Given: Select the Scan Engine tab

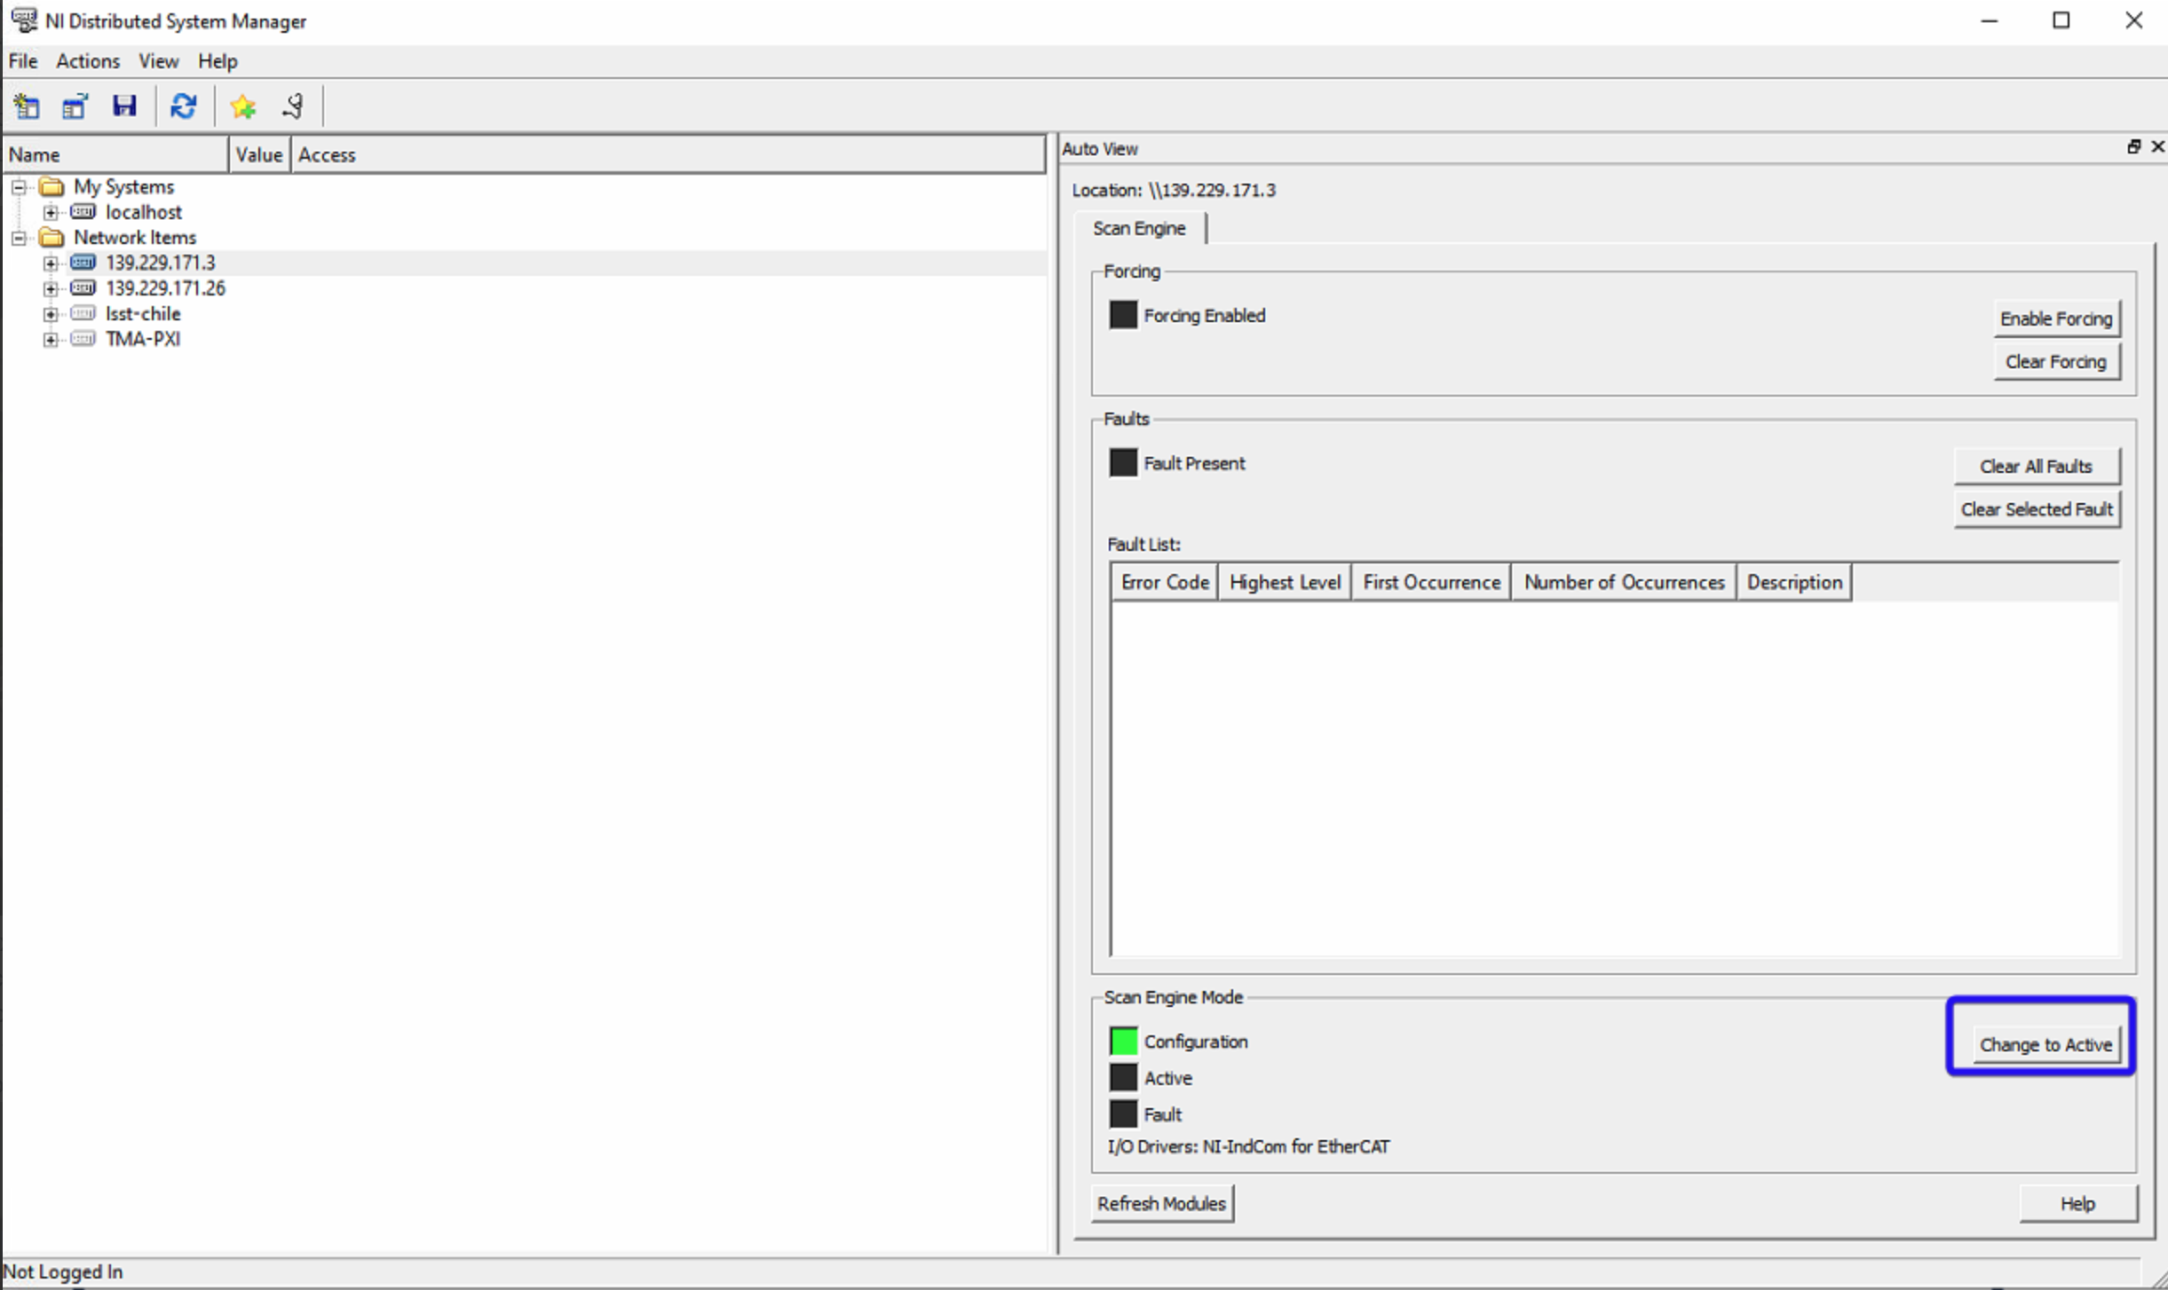Looking at the screenshot, I should point(1139,228).
